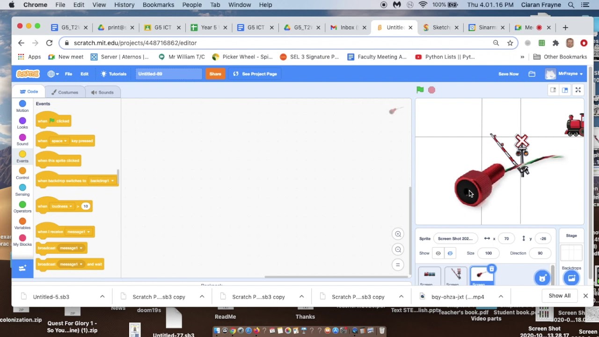This screenshot has width=599, height=337.
Task: Open See Project Page
Action: point(255,74)
